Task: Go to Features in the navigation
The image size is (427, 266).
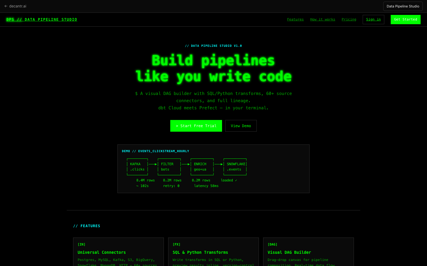Action: 295,19
